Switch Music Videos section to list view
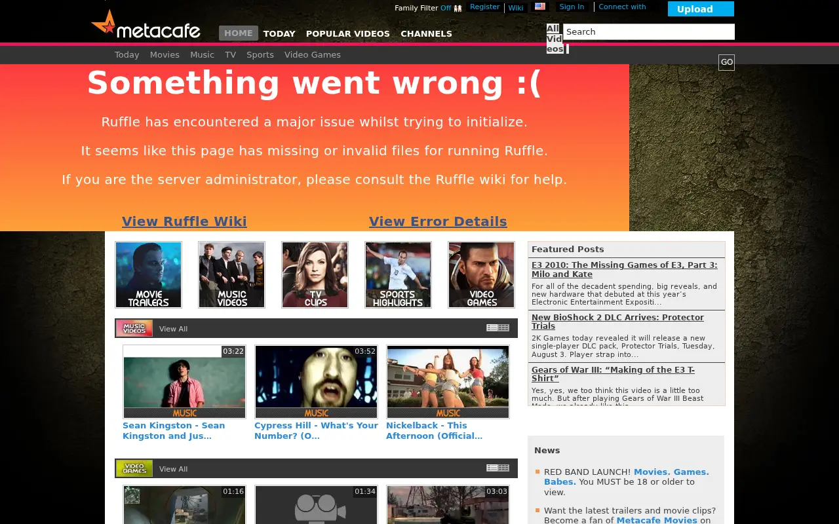This screenshot has height=524, width=839. (492, 328)
